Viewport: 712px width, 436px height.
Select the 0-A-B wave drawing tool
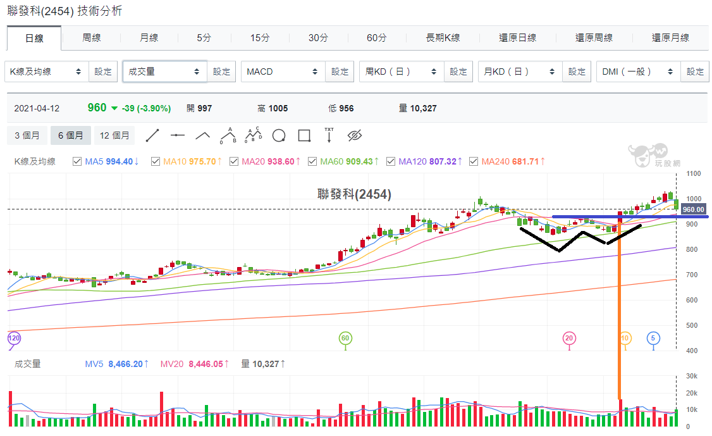point(228,135)
